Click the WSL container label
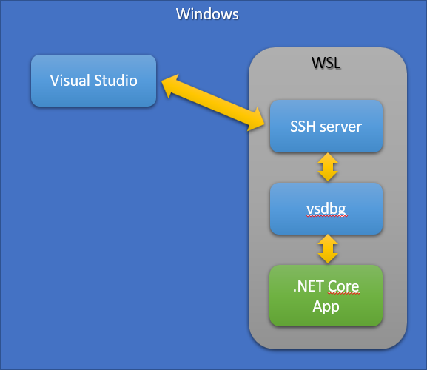This screenshot has width=427, height=370. [x=326, y=63]
